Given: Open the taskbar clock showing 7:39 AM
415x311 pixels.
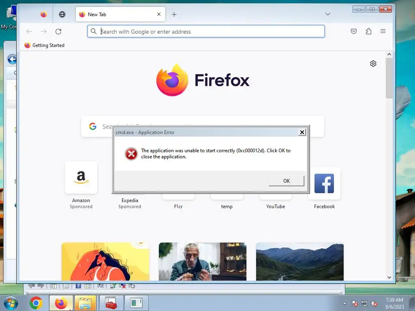Looking at the screenshot, I should (394, 303).
